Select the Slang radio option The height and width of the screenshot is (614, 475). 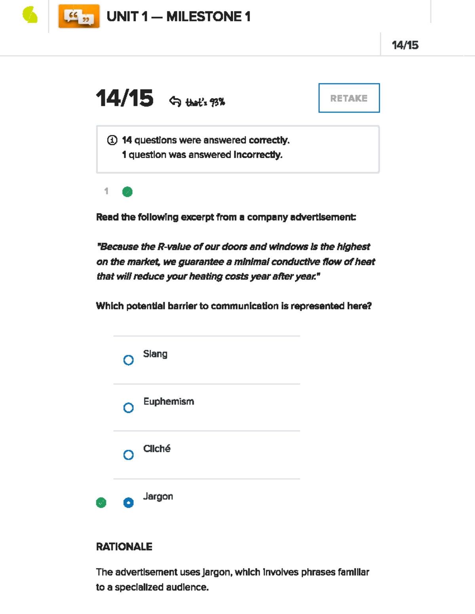click(x=128, y=360)
